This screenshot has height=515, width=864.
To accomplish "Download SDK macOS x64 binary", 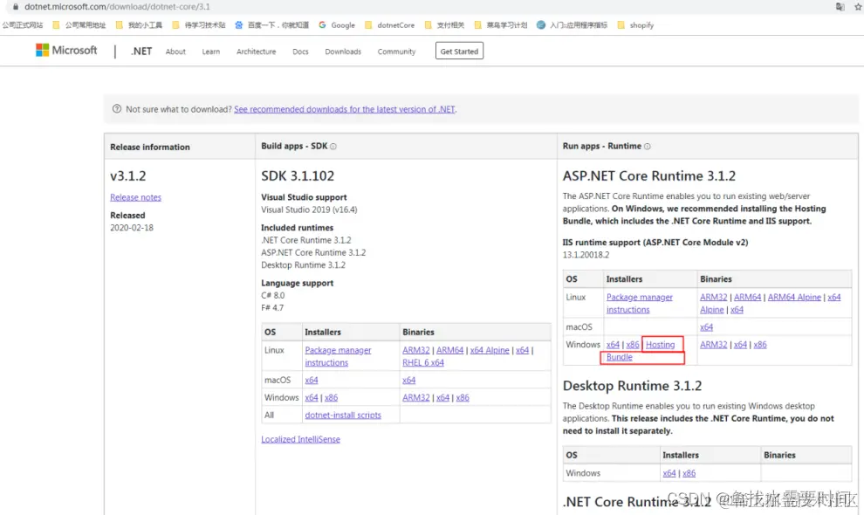I will click(x=408, y=380).
